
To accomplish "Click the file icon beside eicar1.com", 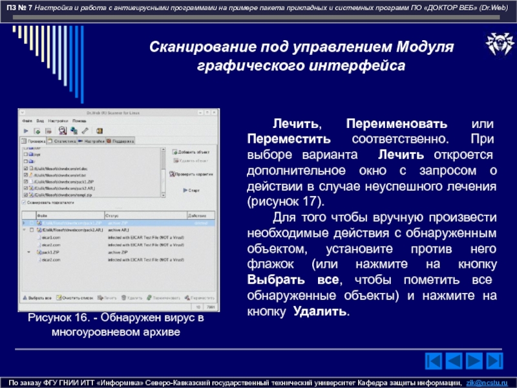I will tap(39, 237).
